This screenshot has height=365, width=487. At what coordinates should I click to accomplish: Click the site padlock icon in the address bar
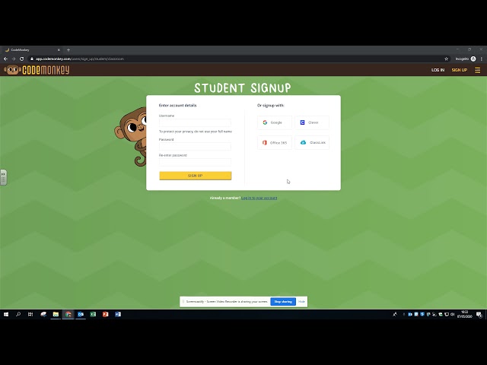tap(32, 59)
